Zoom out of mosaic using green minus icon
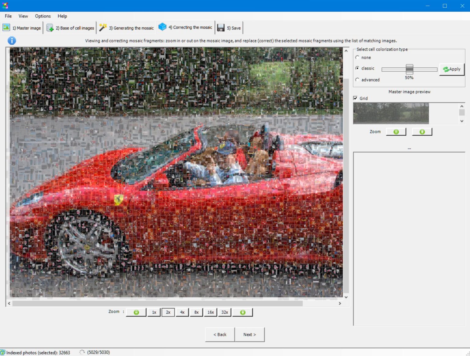 [136, 312]
